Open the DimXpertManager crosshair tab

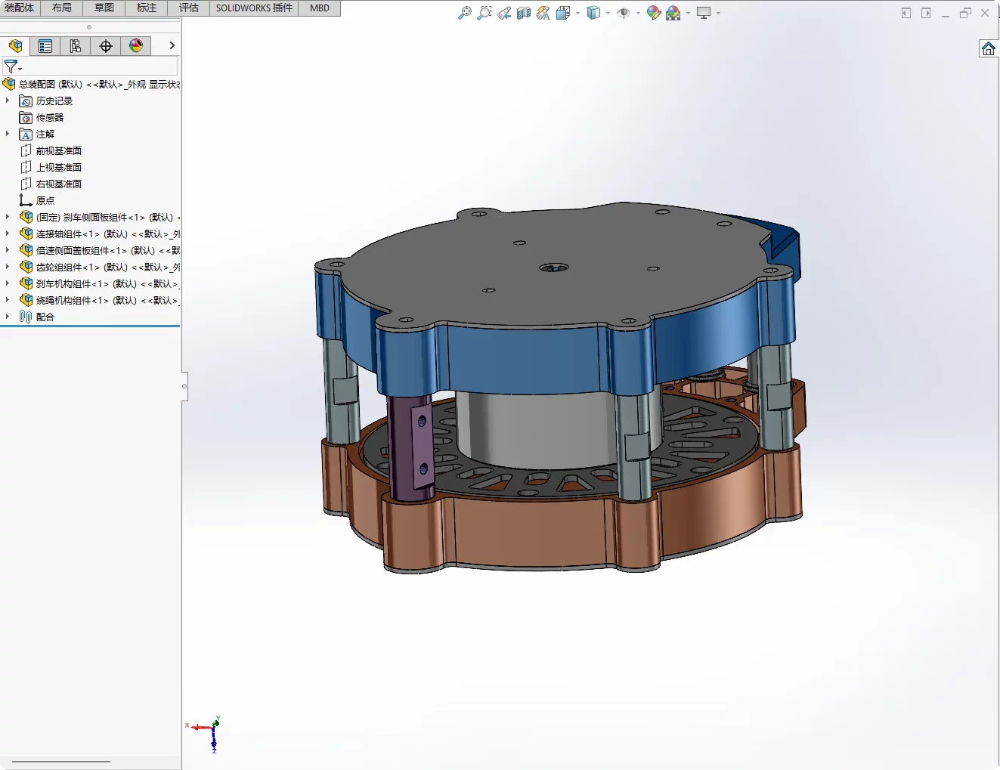[106, 45]
